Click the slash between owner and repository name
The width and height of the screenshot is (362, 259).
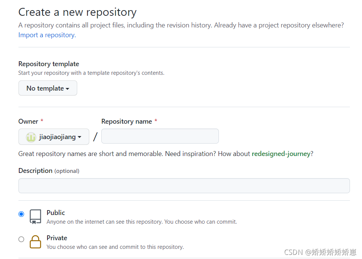point(95,137)
